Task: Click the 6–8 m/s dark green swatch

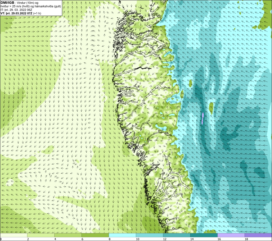Action: click(x=95, y=235)
